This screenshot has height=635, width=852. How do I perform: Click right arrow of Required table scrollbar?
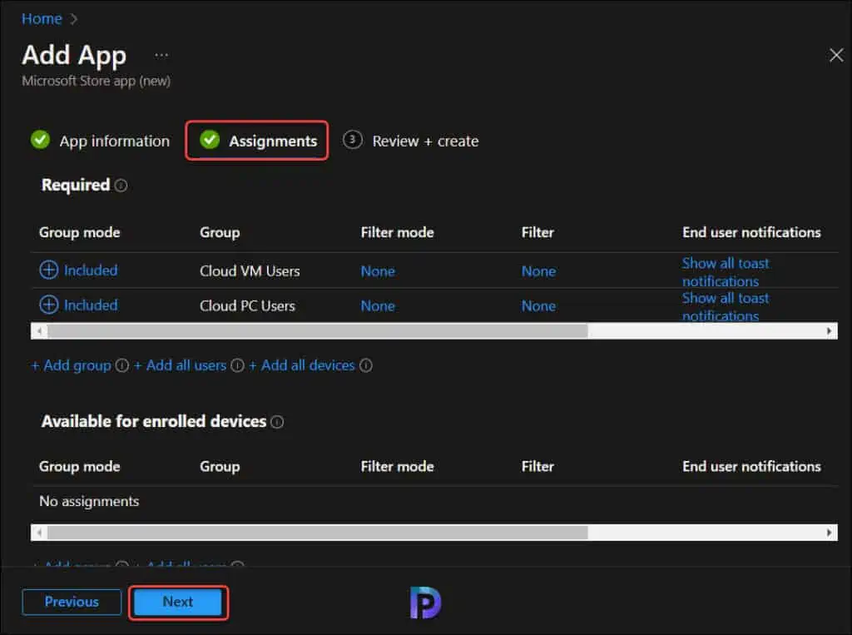pyautogui.click(x=830, y=330)
